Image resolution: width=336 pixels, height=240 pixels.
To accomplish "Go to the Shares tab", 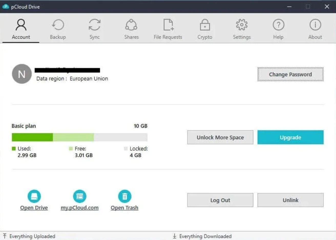I will [x=131, y=29].
